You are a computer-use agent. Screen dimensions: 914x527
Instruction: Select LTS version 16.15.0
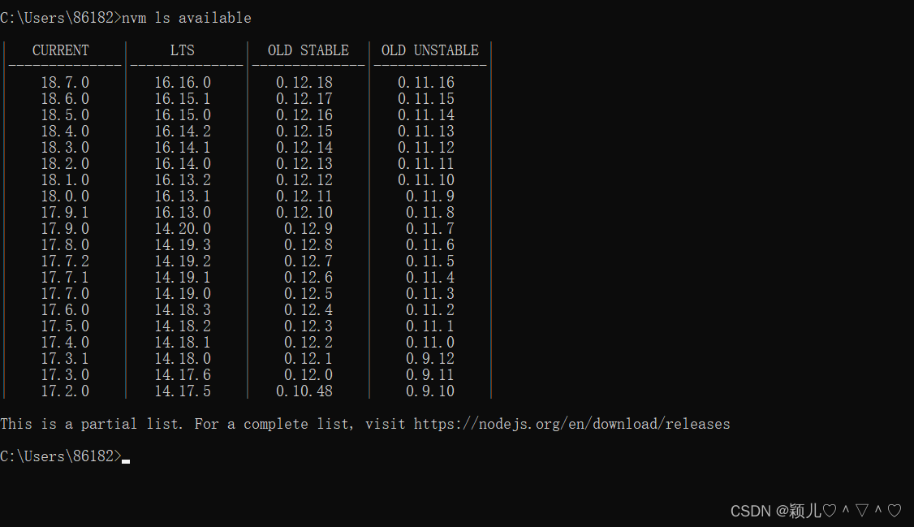click(x=183, y=115)
